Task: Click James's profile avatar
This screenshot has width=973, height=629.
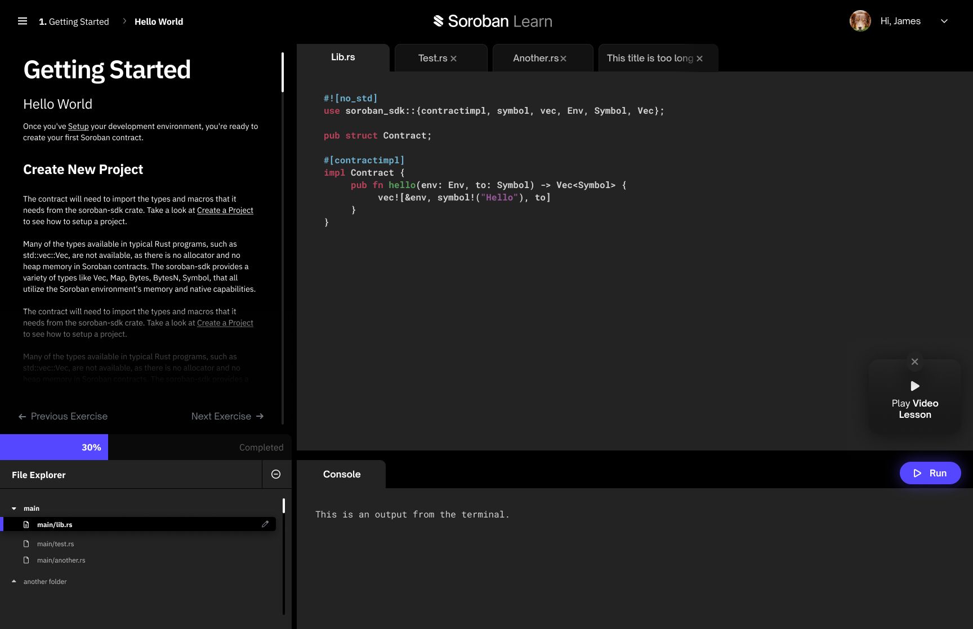Action: [x=860, y=21]
